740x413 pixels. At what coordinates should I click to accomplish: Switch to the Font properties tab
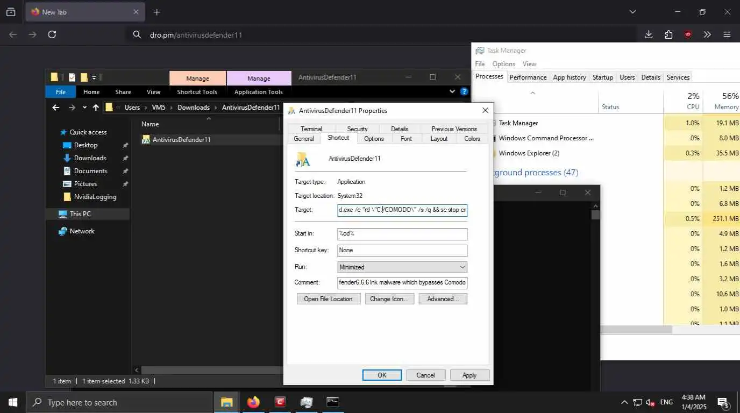407,139
